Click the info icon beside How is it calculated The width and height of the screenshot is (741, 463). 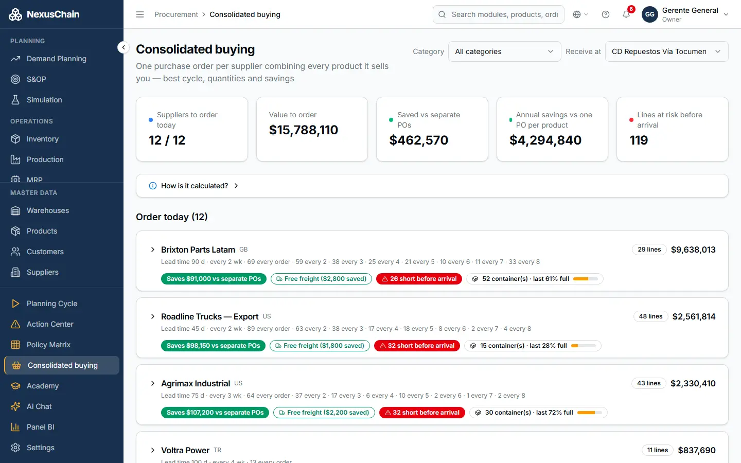coord(153,186)
